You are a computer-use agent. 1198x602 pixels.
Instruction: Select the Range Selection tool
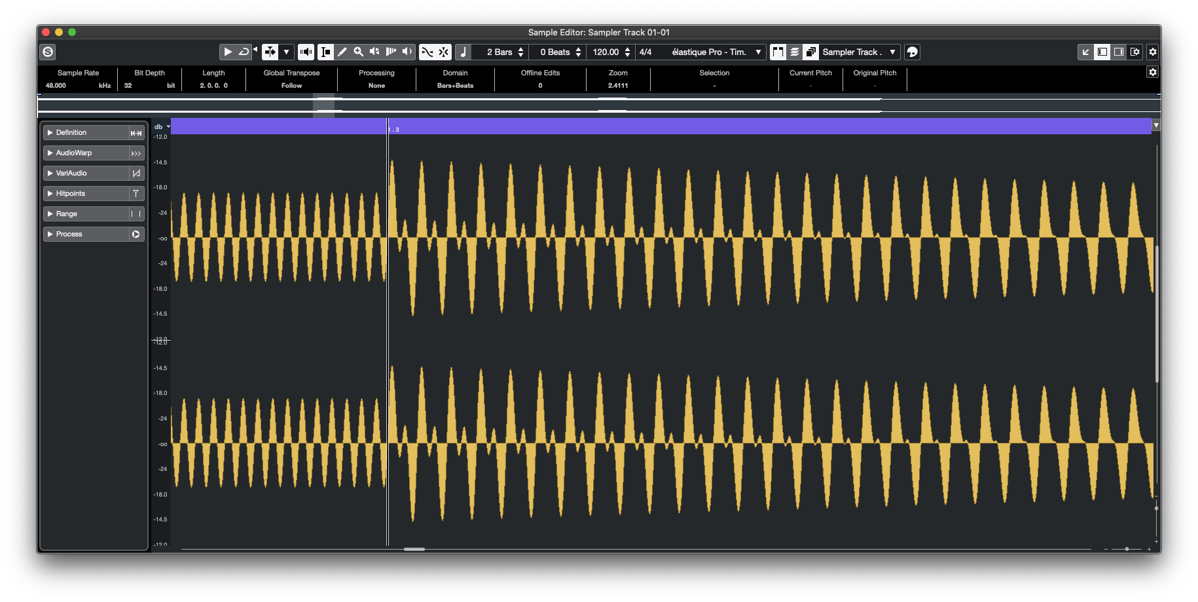click(325, 52)
